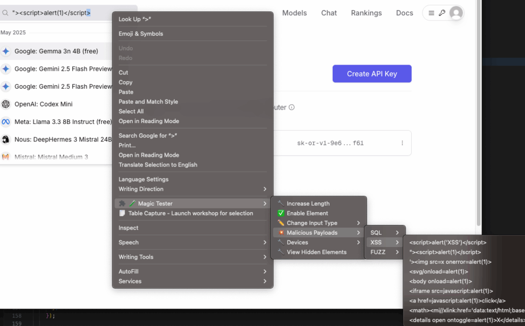Viewport: 525px width, 326px height.
Task: Click the View Hidden Elements wrench icon
Action: pyautogui.click(x=280, y=252)
